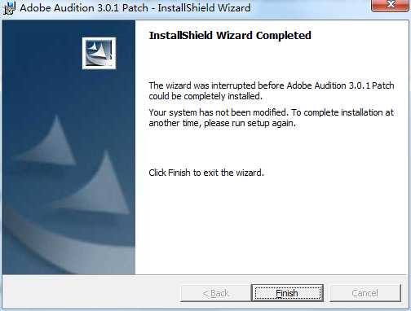Click the 'could be completely installed' line
The height and width of the screenshot is (311, 411).
pyautogui.click(x=205, y=96)
